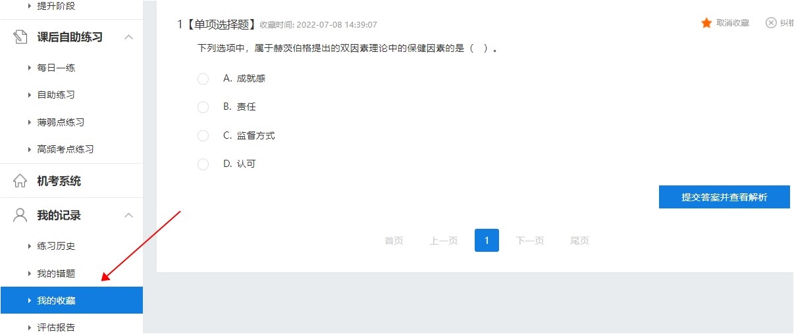Screen dimensions: 794x334
Task: Pick radio option D 认可
Action: click(203, 164)
